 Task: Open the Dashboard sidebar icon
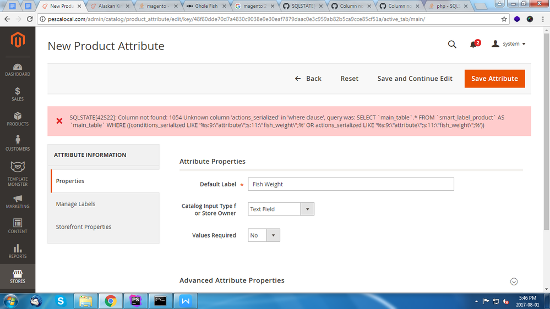point(18,68)
